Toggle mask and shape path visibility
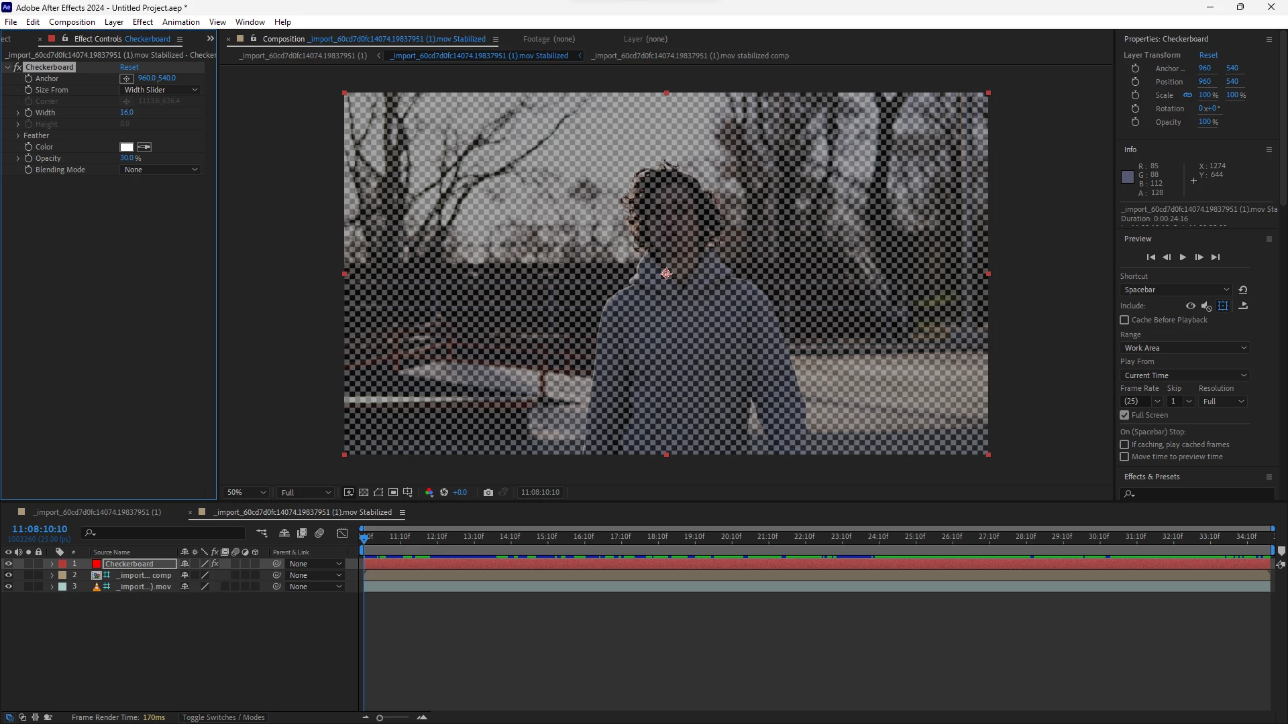Screen dimensions: 1288x724 [x=378, y=493]
